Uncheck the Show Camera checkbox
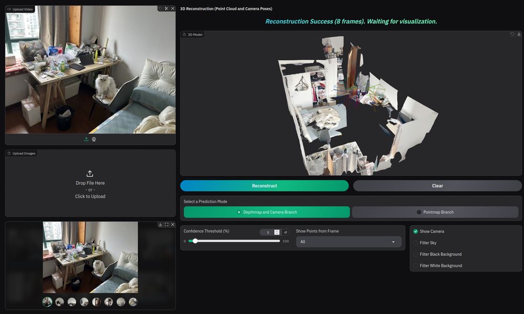The width and height of the screenshot is (524, 314). [x=416, y=231]
